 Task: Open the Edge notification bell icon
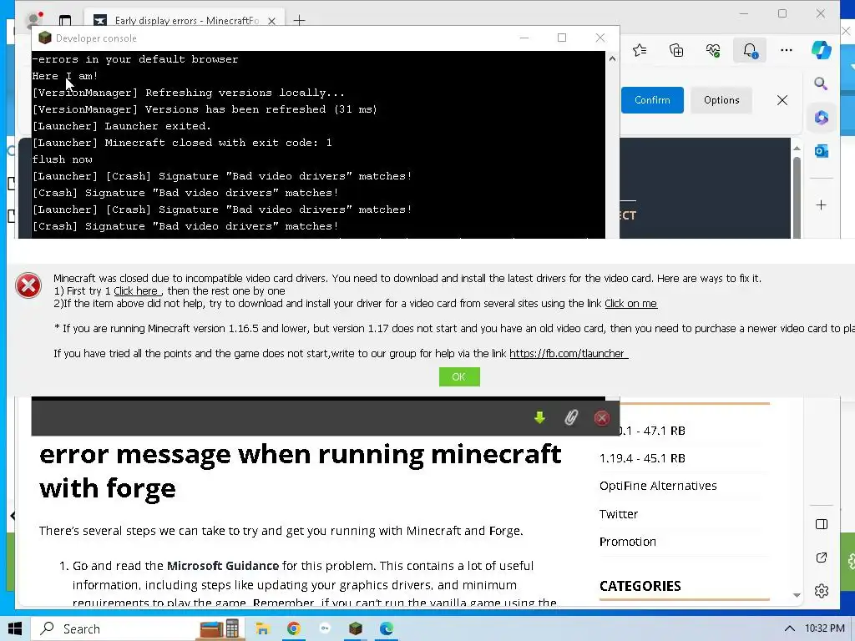click(750, 51)
